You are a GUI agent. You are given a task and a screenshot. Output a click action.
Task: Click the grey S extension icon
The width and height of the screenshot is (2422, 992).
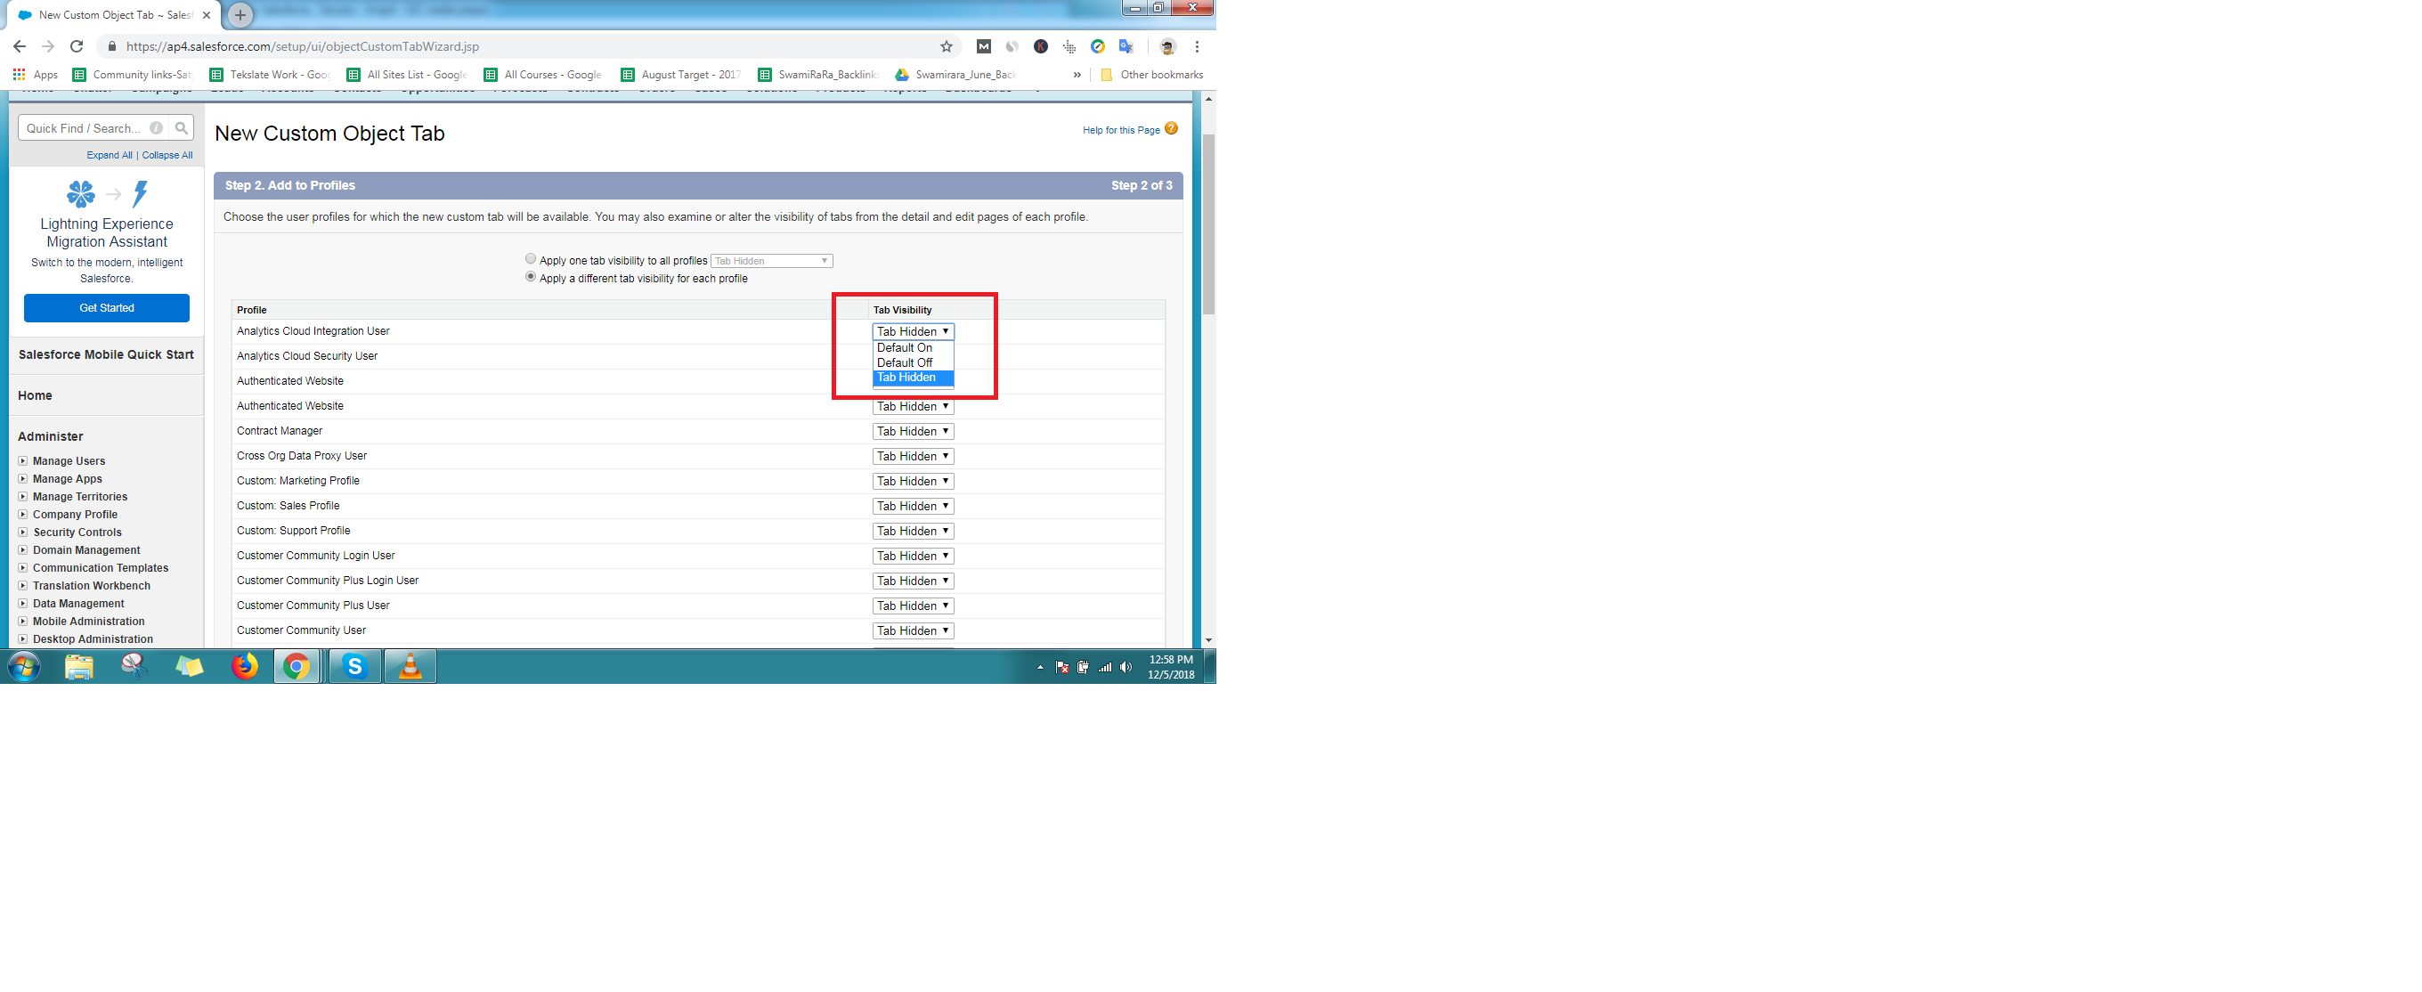1012,46
